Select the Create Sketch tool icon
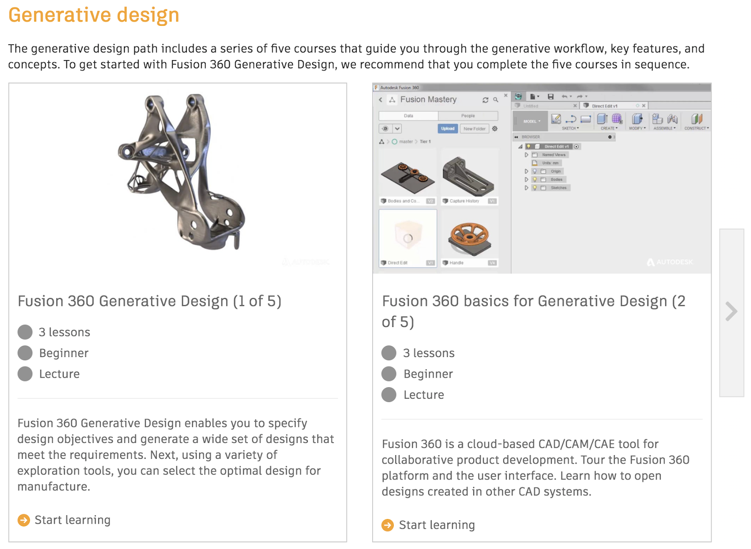Image resolution: width=751 pixels, height=549 pixels. tap(556, 119)
